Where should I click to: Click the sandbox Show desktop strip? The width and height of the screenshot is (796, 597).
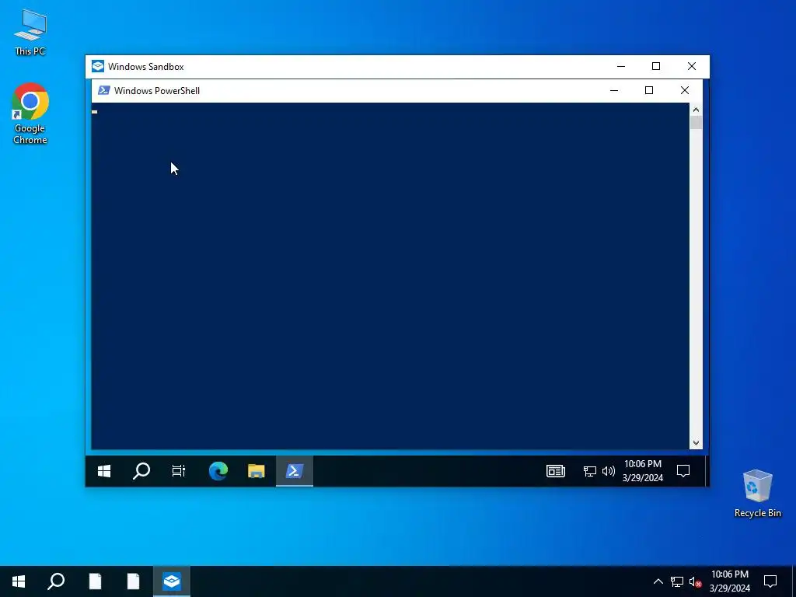[x=706, y=471]
